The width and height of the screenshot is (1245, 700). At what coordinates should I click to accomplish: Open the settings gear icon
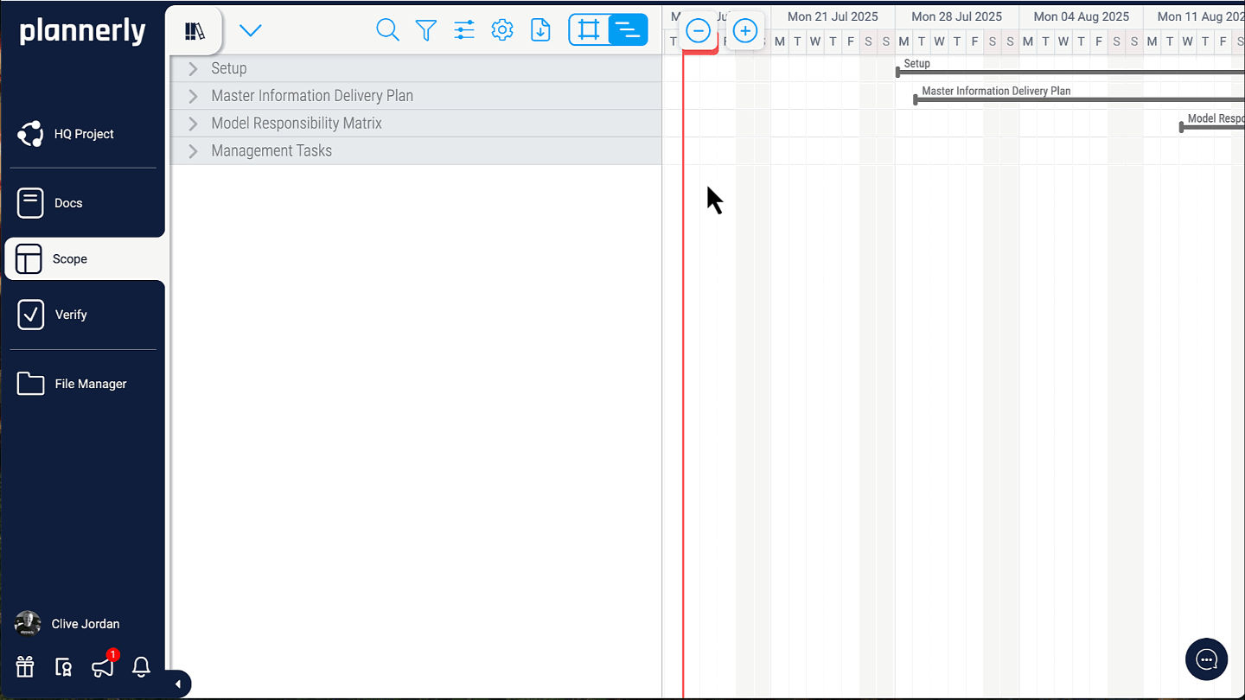click(502, 30)
